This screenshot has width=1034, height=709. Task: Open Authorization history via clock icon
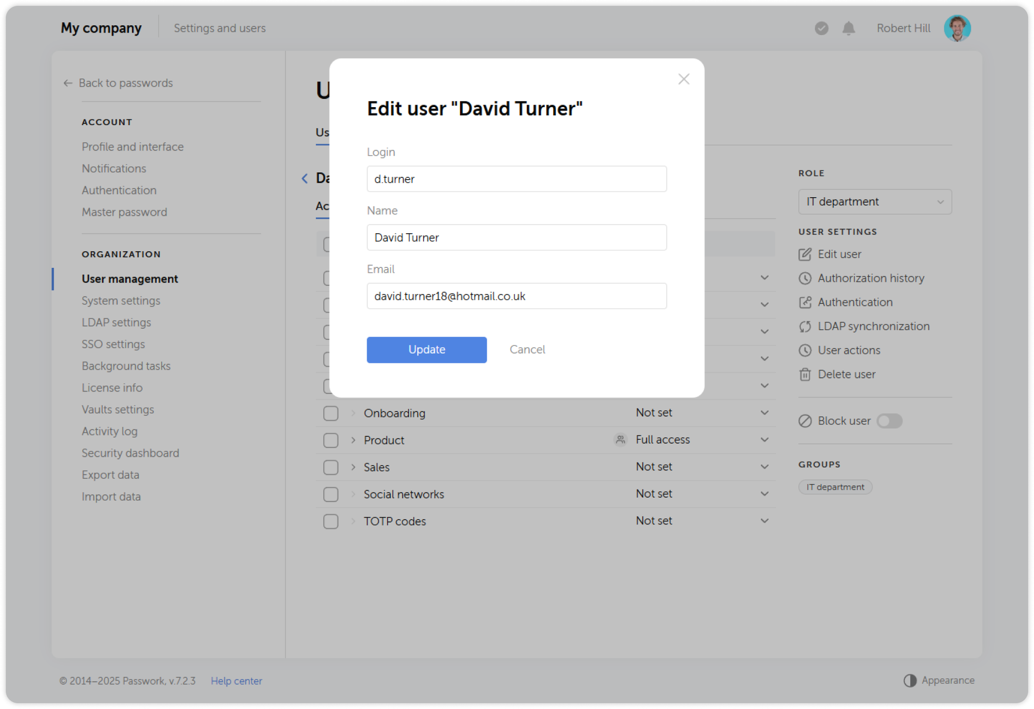point(805,278)
